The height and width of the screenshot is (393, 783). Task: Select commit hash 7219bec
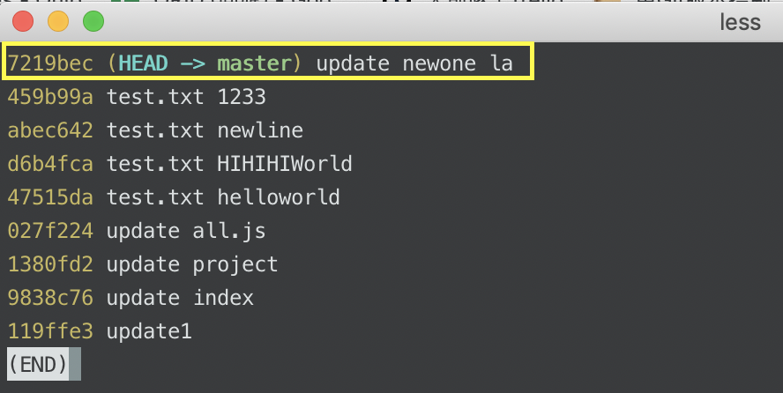[50, 63]
